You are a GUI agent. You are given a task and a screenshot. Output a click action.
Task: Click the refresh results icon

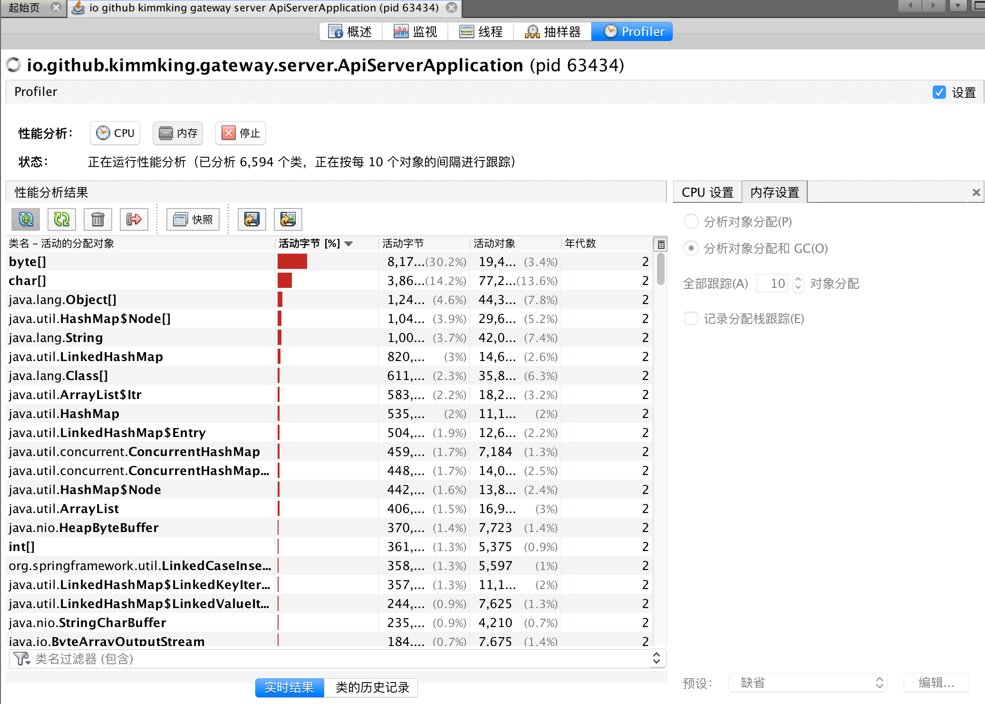[x=62, y=219]
